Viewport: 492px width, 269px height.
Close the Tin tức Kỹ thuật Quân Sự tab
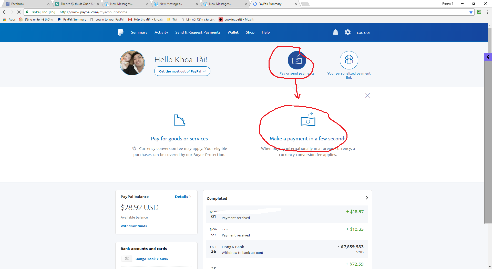point(98,4)
